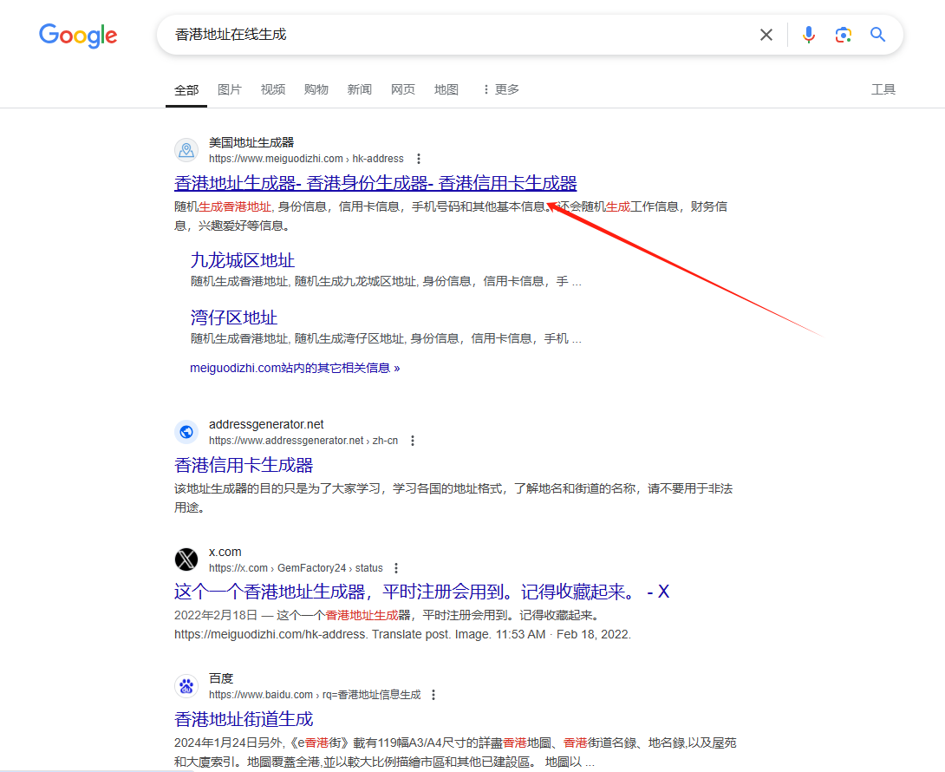945x772 pixels.
Task: Start voice search with the microphone icon
Action: [x=809, y=35]
